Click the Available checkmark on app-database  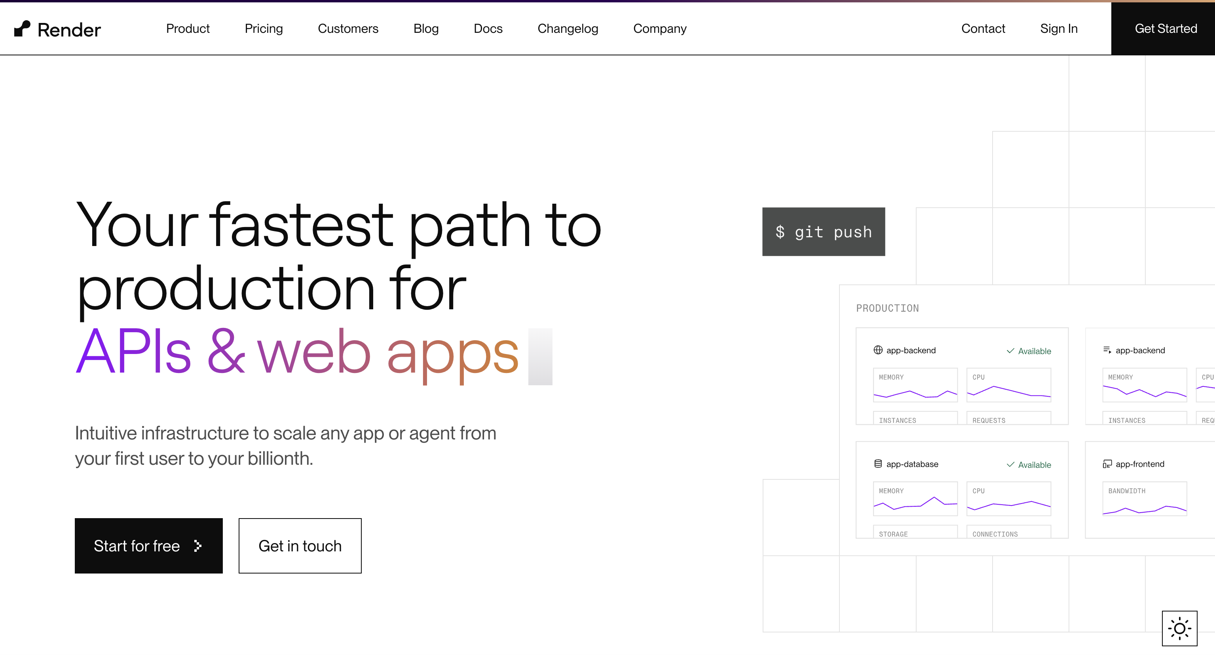[1010, 465]
